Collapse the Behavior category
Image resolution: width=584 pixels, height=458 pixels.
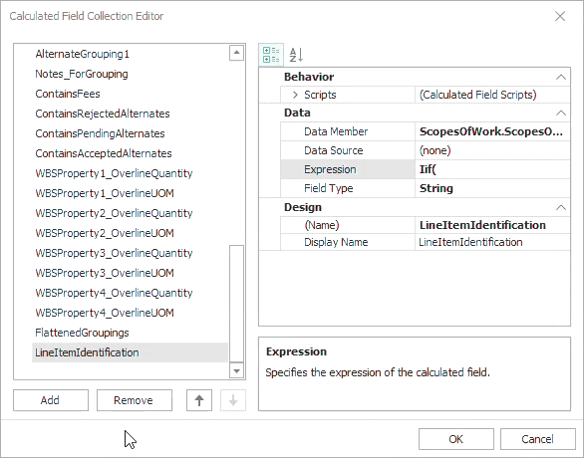tap(560, 77)
